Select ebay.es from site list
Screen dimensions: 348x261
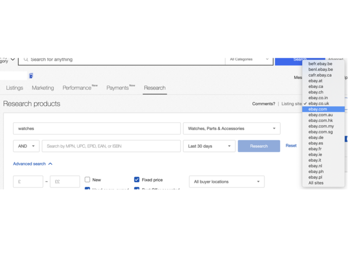click(x=324, y=143)
